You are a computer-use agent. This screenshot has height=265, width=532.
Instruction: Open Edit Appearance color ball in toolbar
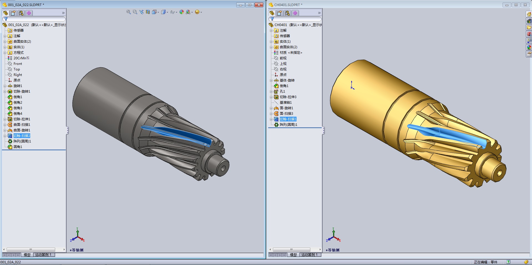(182, 12)
